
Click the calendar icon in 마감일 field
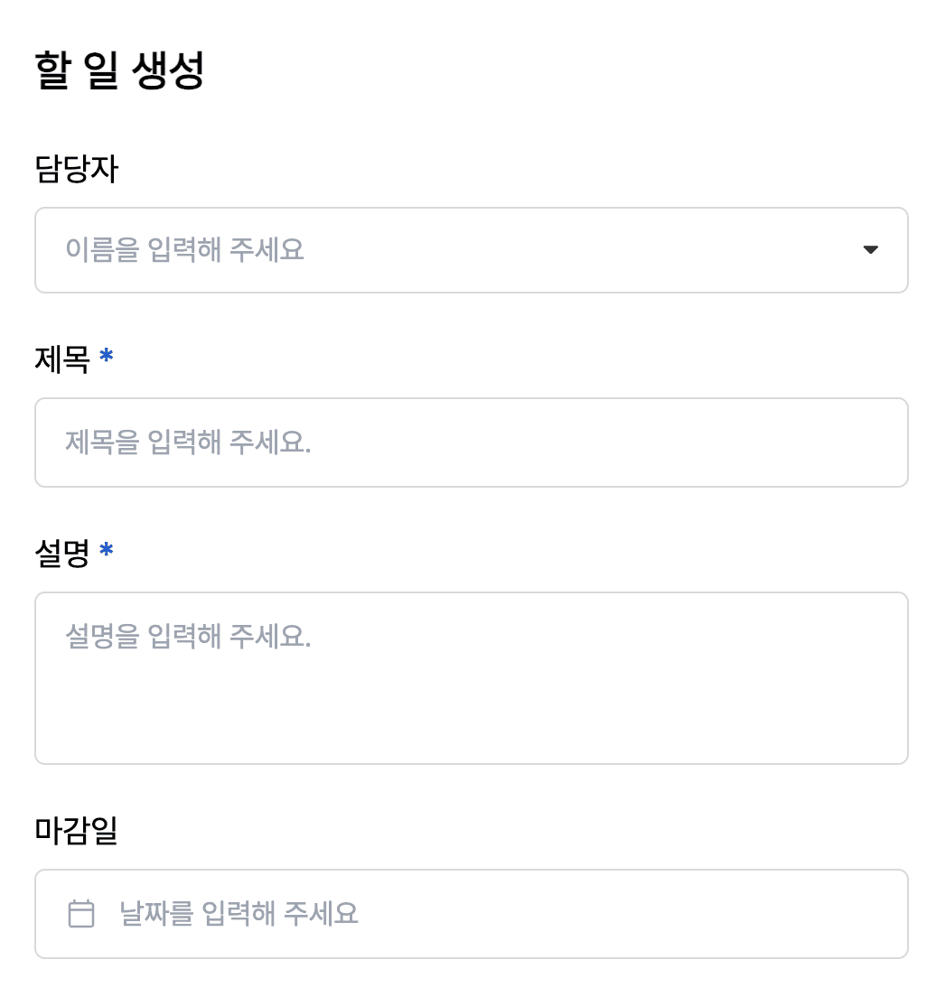(x=80, y=914)
